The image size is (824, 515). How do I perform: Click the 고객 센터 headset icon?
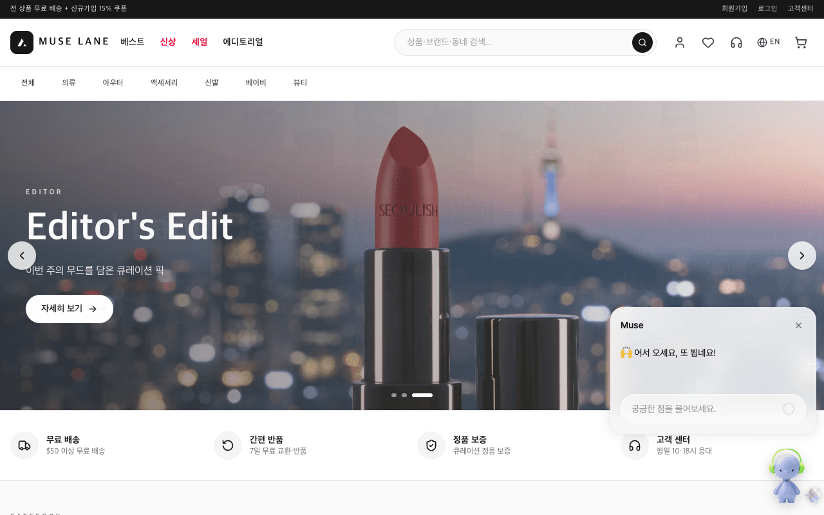pyautogui.click(x=635, y=445)
